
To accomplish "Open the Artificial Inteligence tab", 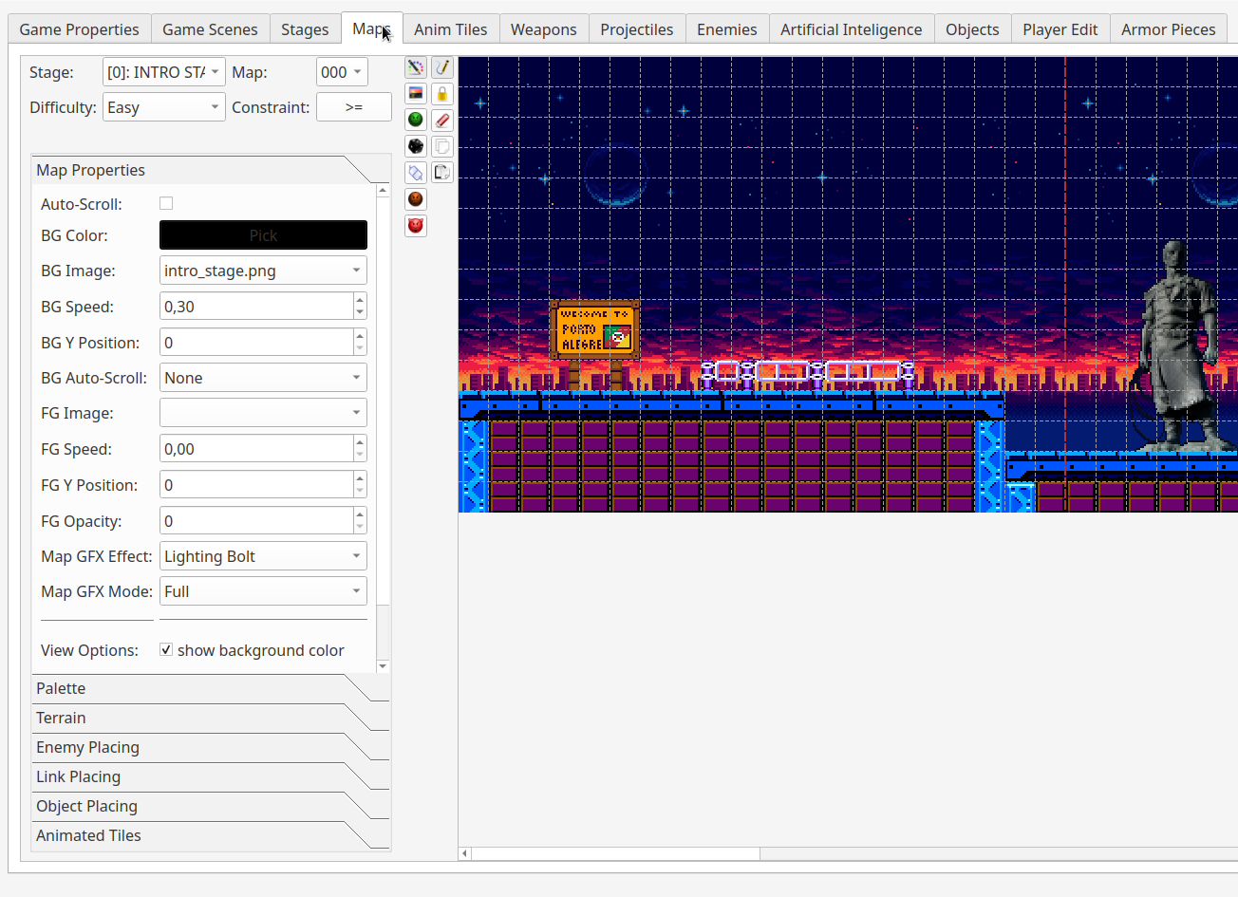I will point(851,29).
